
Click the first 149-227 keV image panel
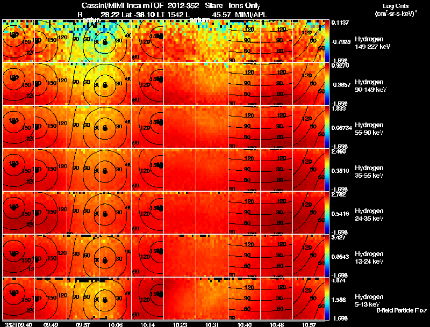pos(18,41)
